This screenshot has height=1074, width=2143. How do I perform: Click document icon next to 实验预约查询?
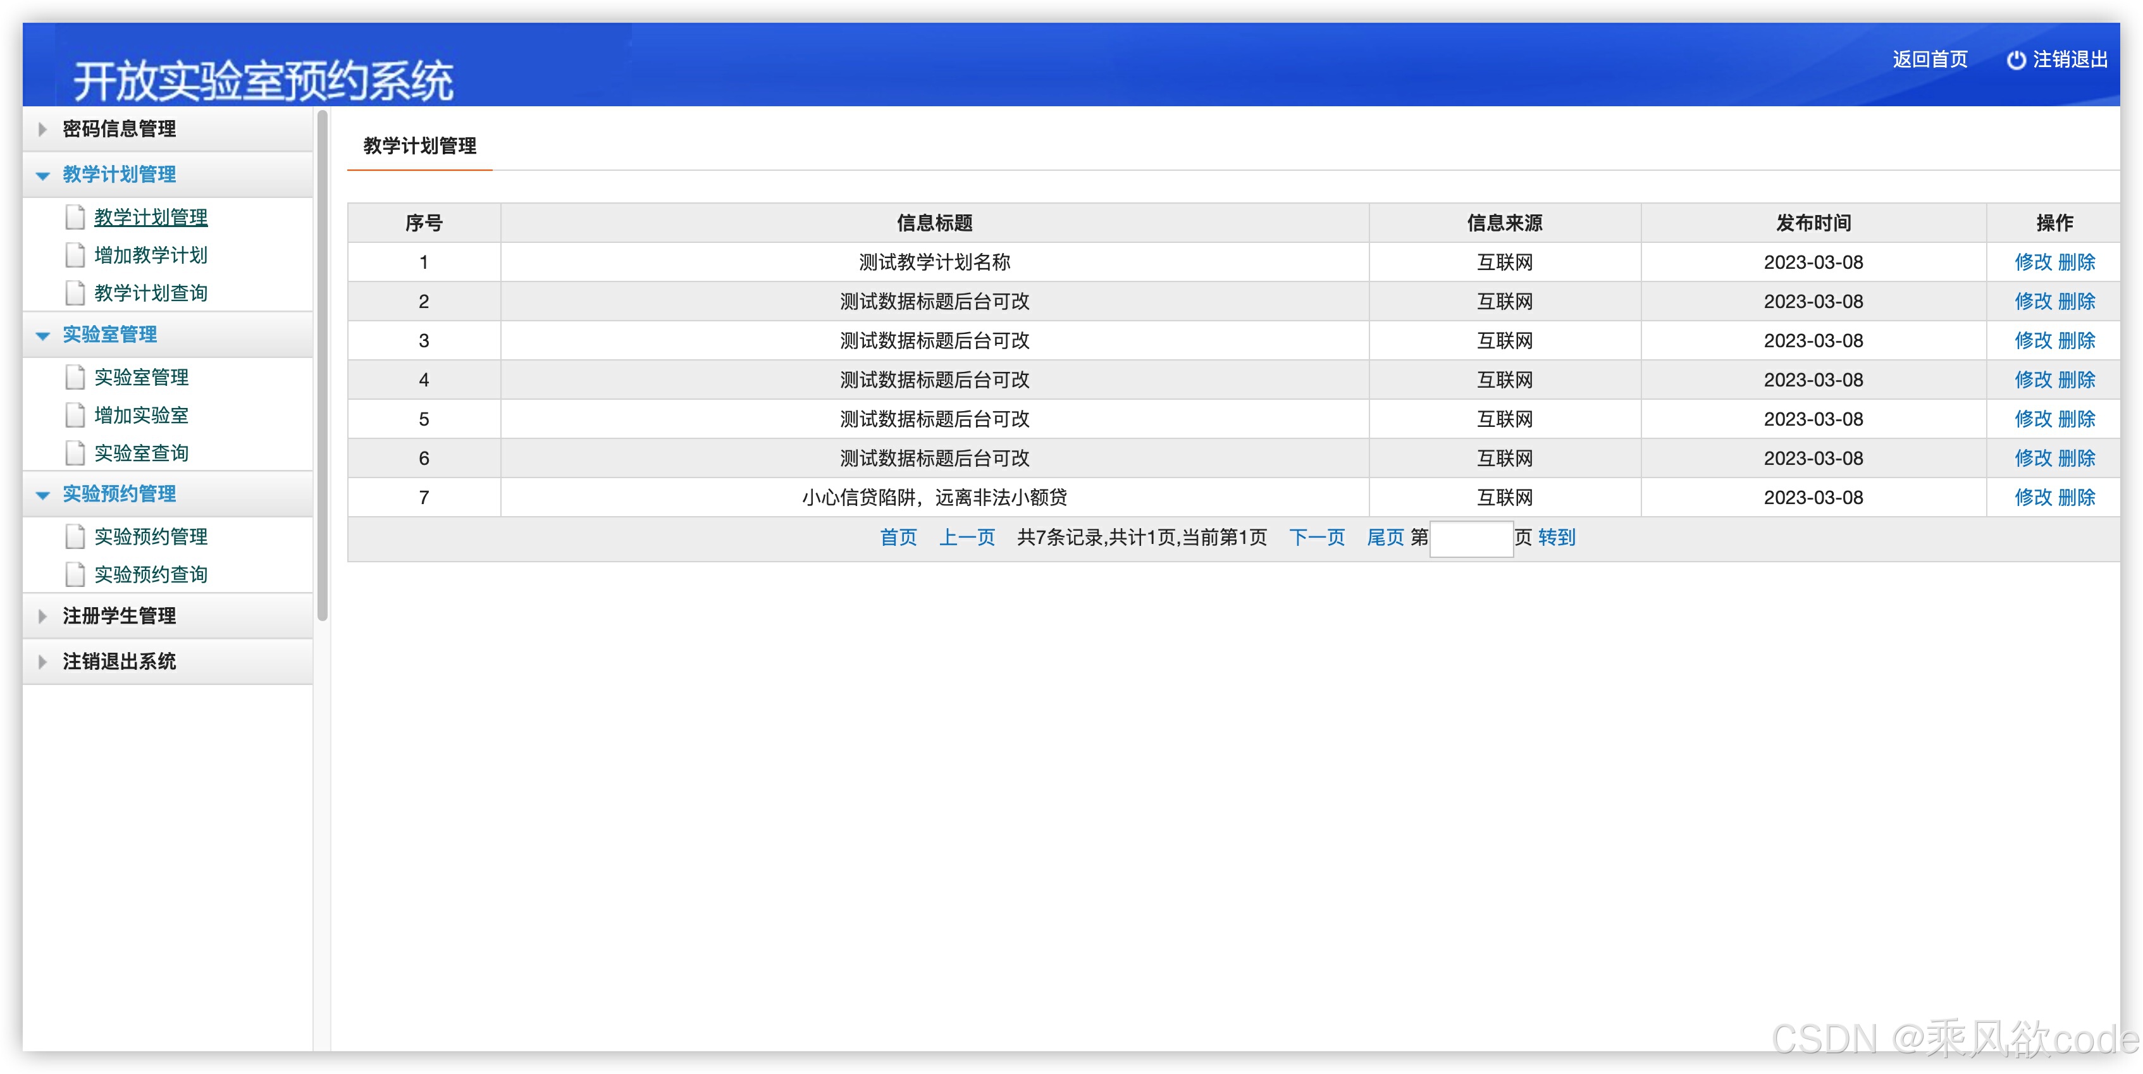point(75,574)
